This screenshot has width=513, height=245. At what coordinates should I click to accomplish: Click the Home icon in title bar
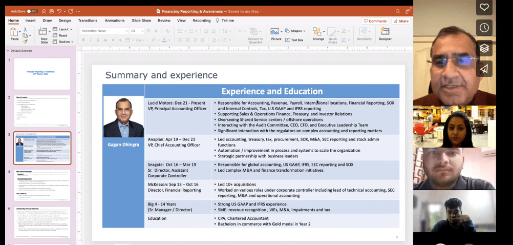click(x=44, y=11)
